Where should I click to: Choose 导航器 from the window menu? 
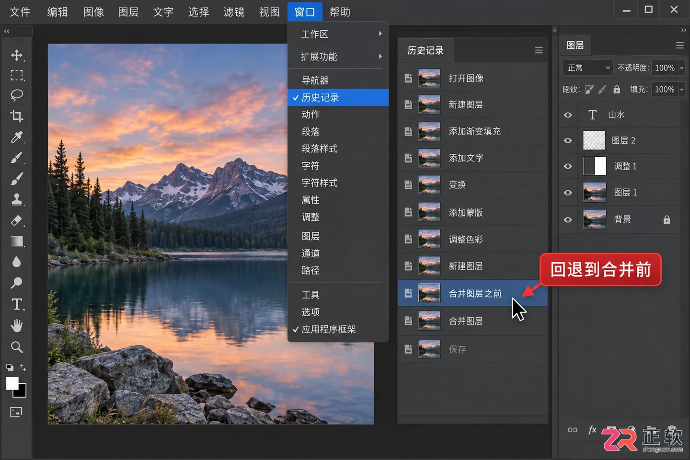pyautogui.click(x=338, y=80)
